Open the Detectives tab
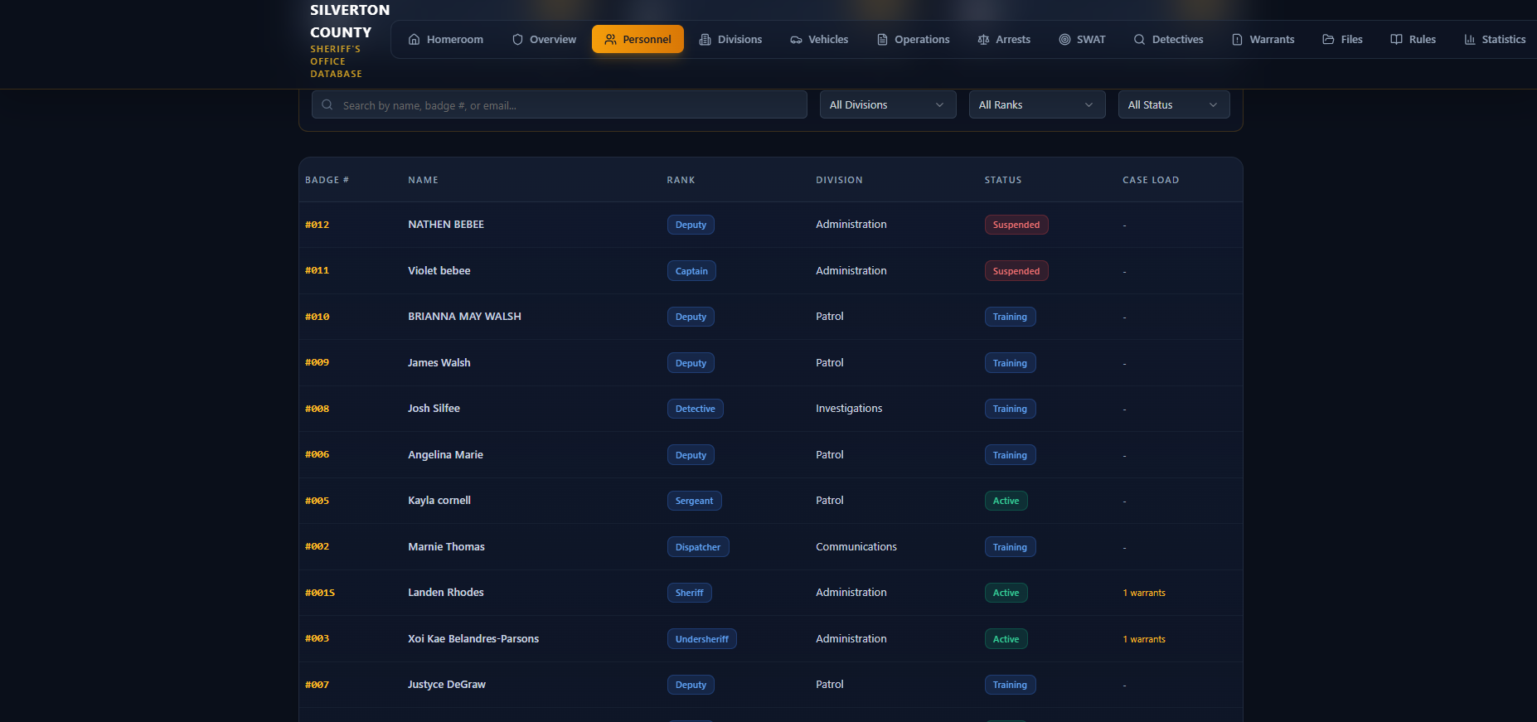The width and height of the screenshot is (1537, 722). (1168, 39)
